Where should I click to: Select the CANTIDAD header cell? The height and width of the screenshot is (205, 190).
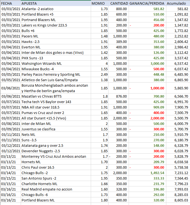(x=119, y=3)
